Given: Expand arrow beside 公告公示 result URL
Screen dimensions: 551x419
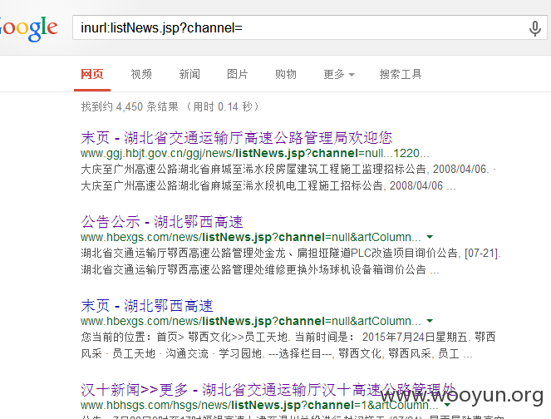Looking at the screenshot, I should click(x=430, y=237).
